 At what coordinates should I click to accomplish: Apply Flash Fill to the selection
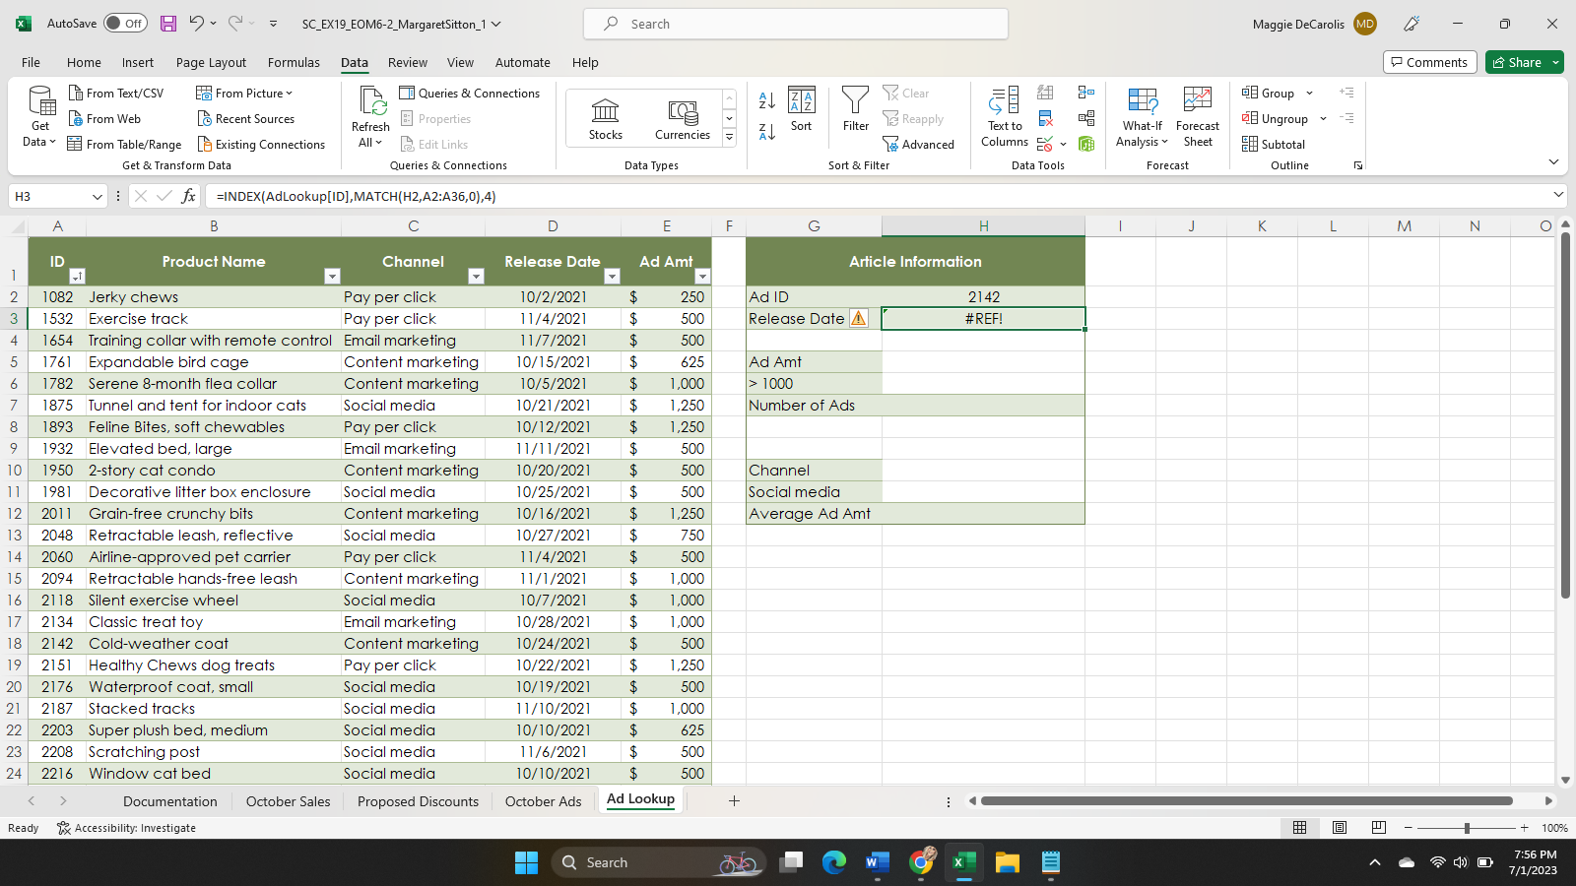click(1045, 93)
